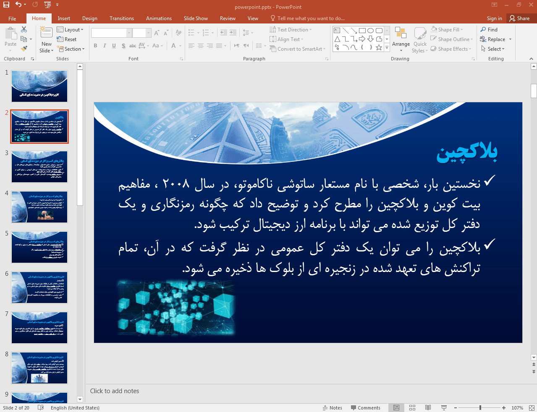
Task: Toggle the Comments pane button
Action: click(x=365, y=408)
